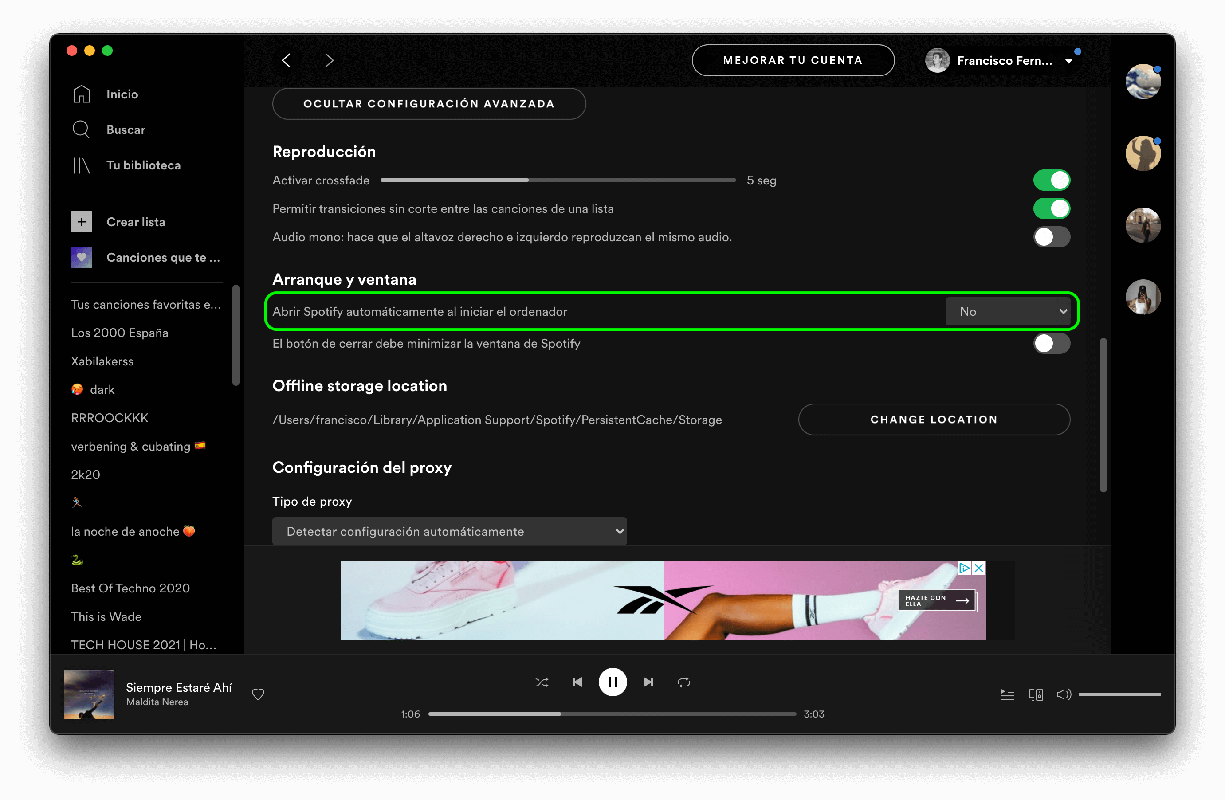Click the Buscar magnifying glass icon
Image resolution: width=1225 pixels, height=800 pixels.
tap(81, 129)
